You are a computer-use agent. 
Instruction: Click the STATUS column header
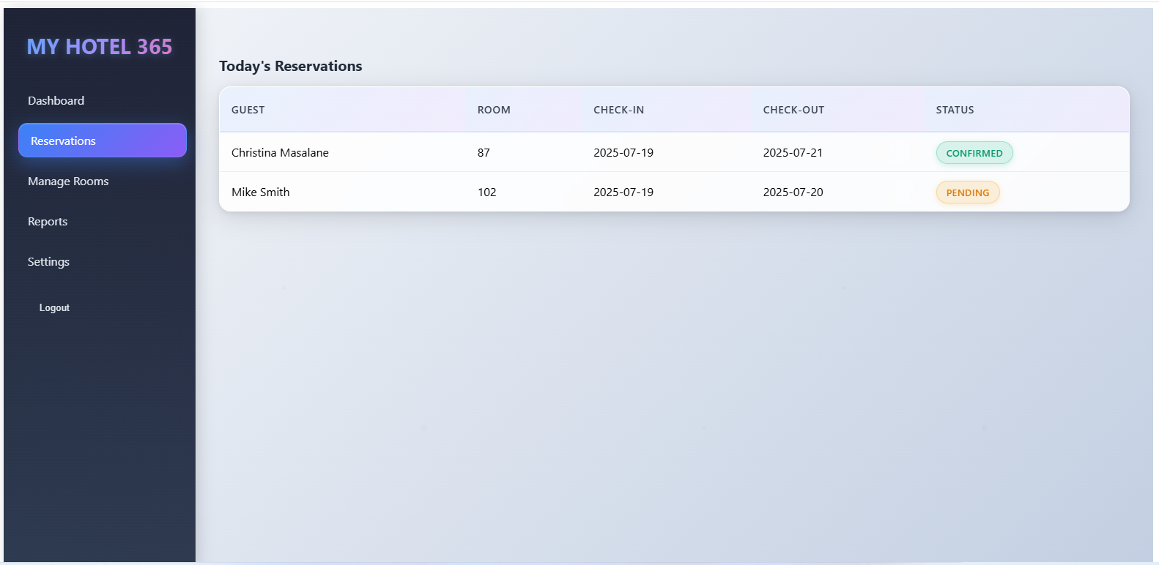tap(955, 110)
